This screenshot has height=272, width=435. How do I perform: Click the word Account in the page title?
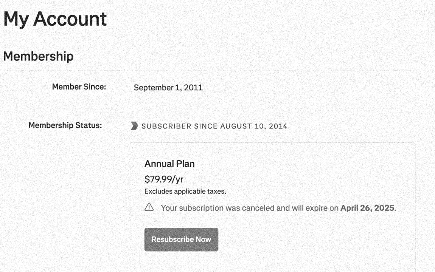point(70,19)
